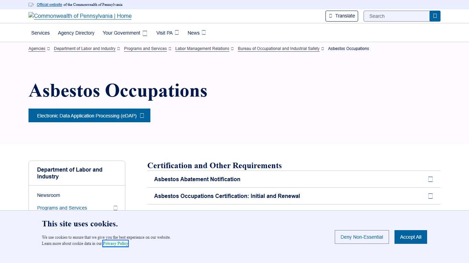The width and height of the screenshot is (469, 263).
Task: Expand Asbestos Occupations Certification: Initial and Renewal
Action: [430, 196]
